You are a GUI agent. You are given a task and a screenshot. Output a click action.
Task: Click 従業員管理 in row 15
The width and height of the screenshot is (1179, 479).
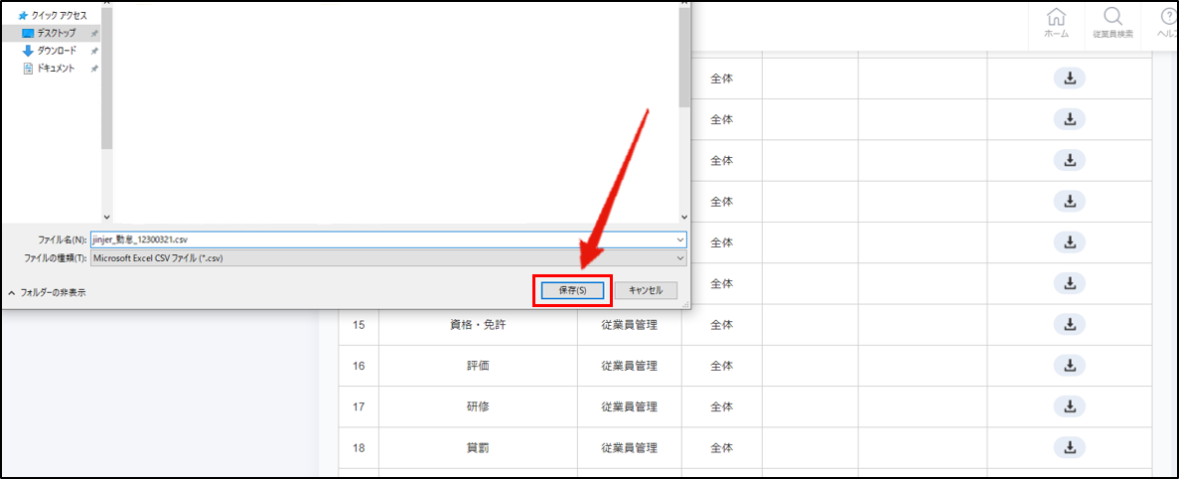(630, 325)
